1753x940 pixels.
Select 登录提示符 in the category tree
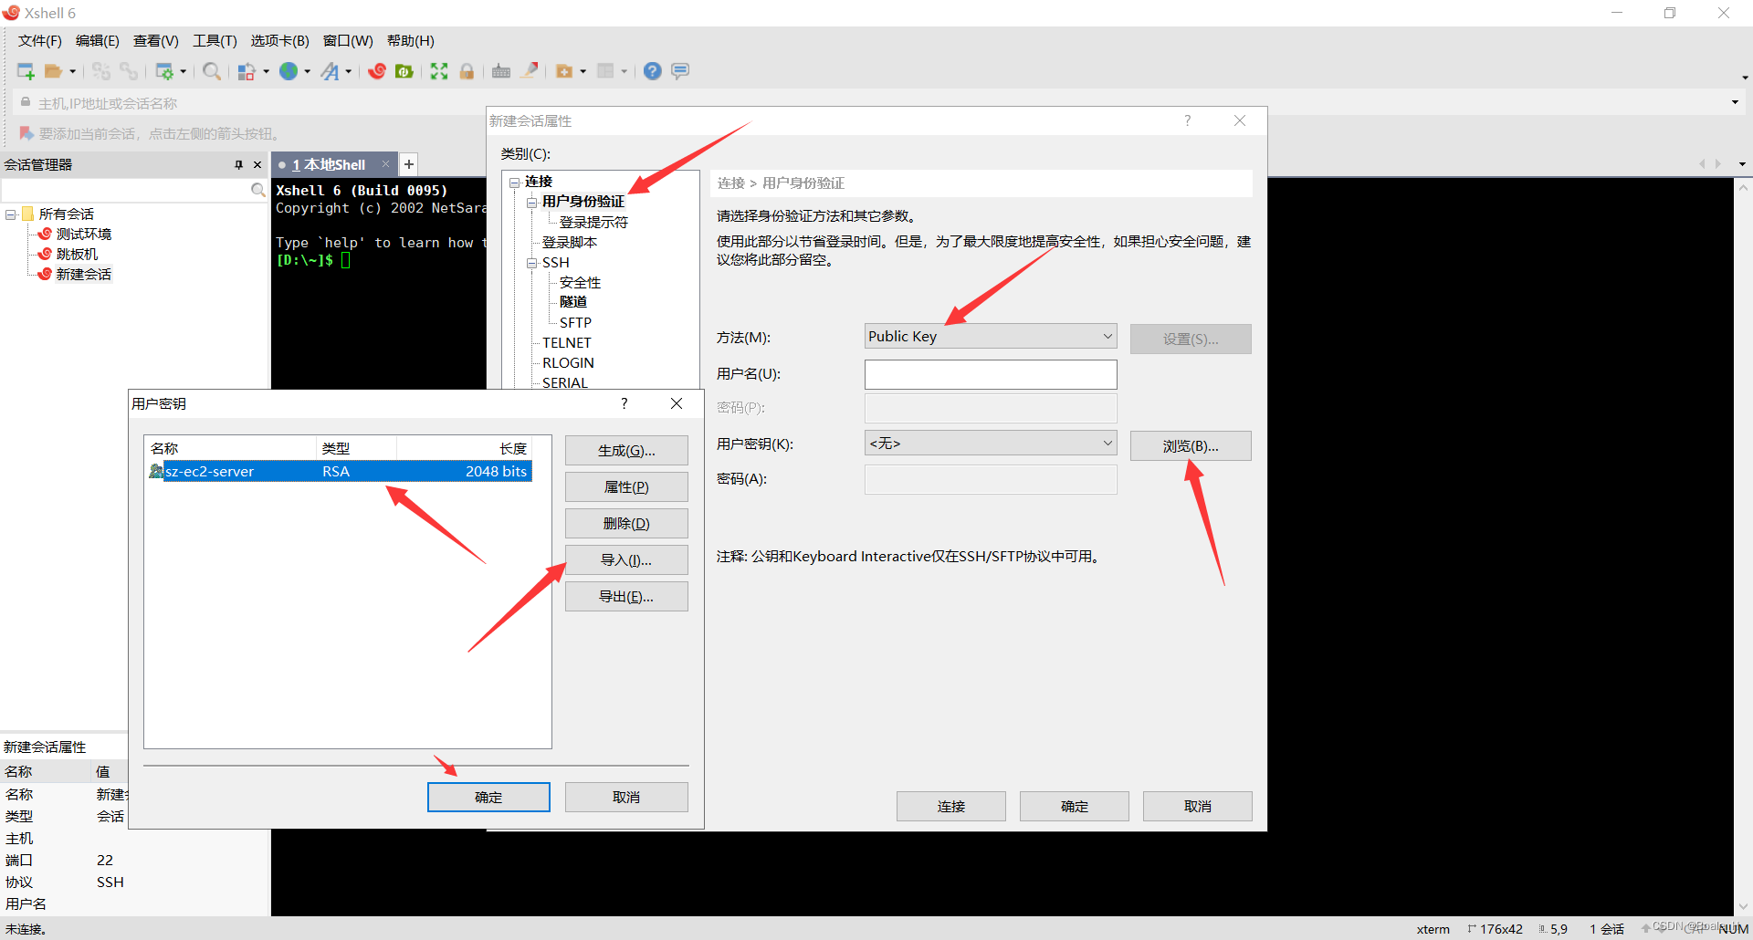(593, 223)
